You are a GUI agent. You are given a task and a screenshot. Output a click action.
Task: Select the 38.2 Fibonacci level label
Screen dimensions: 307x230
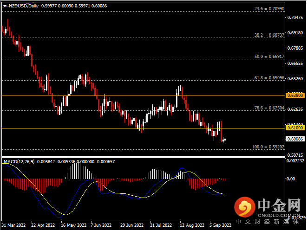268,35
